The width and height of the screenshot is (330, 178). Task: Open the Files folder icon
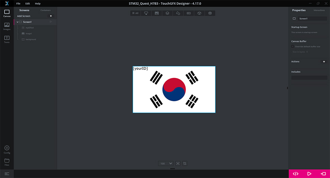pos(7,162)
